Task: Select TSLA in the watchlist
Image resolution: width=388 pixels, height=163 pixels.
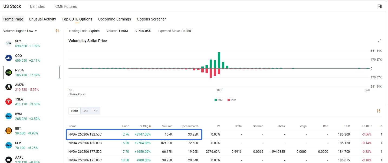Action: tap(31, 102)
